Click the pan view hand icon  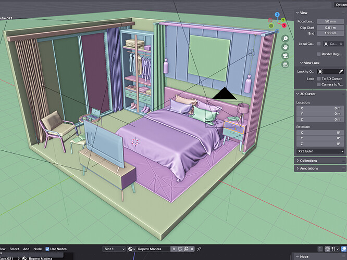pos(285,47)
